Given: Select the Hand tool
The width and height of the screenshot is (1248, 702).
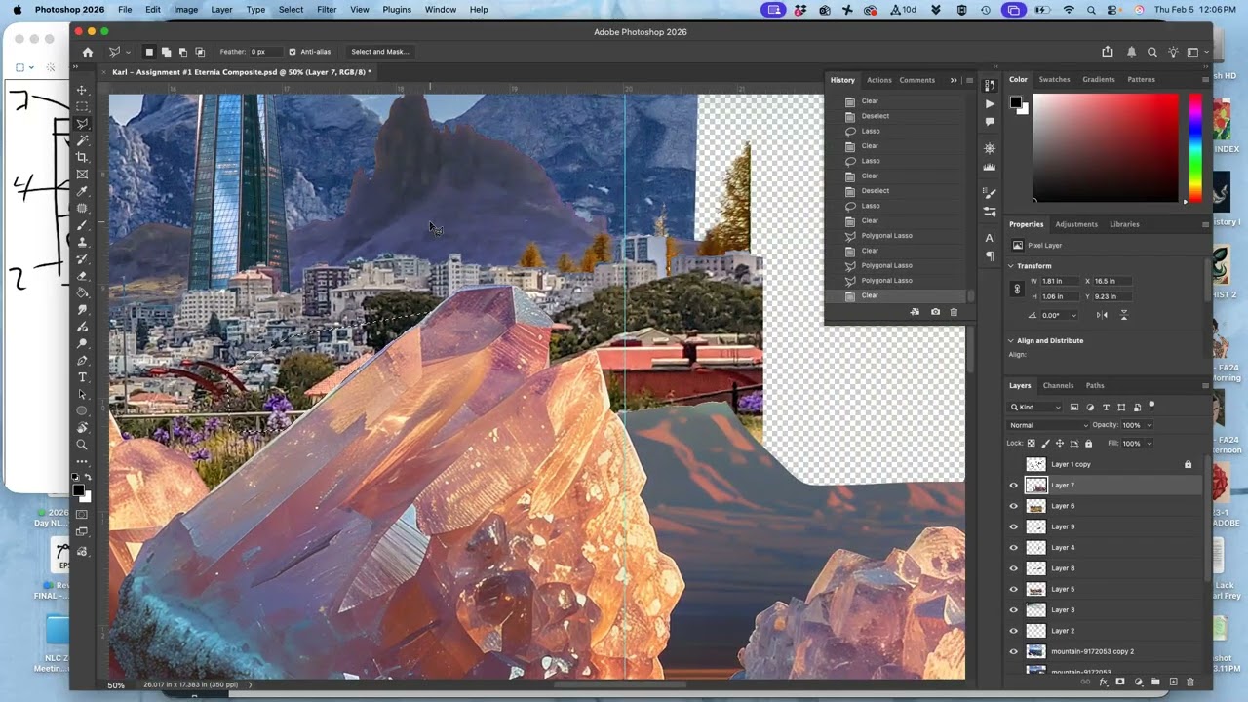Looking at the screenshot, I should 82,428.
